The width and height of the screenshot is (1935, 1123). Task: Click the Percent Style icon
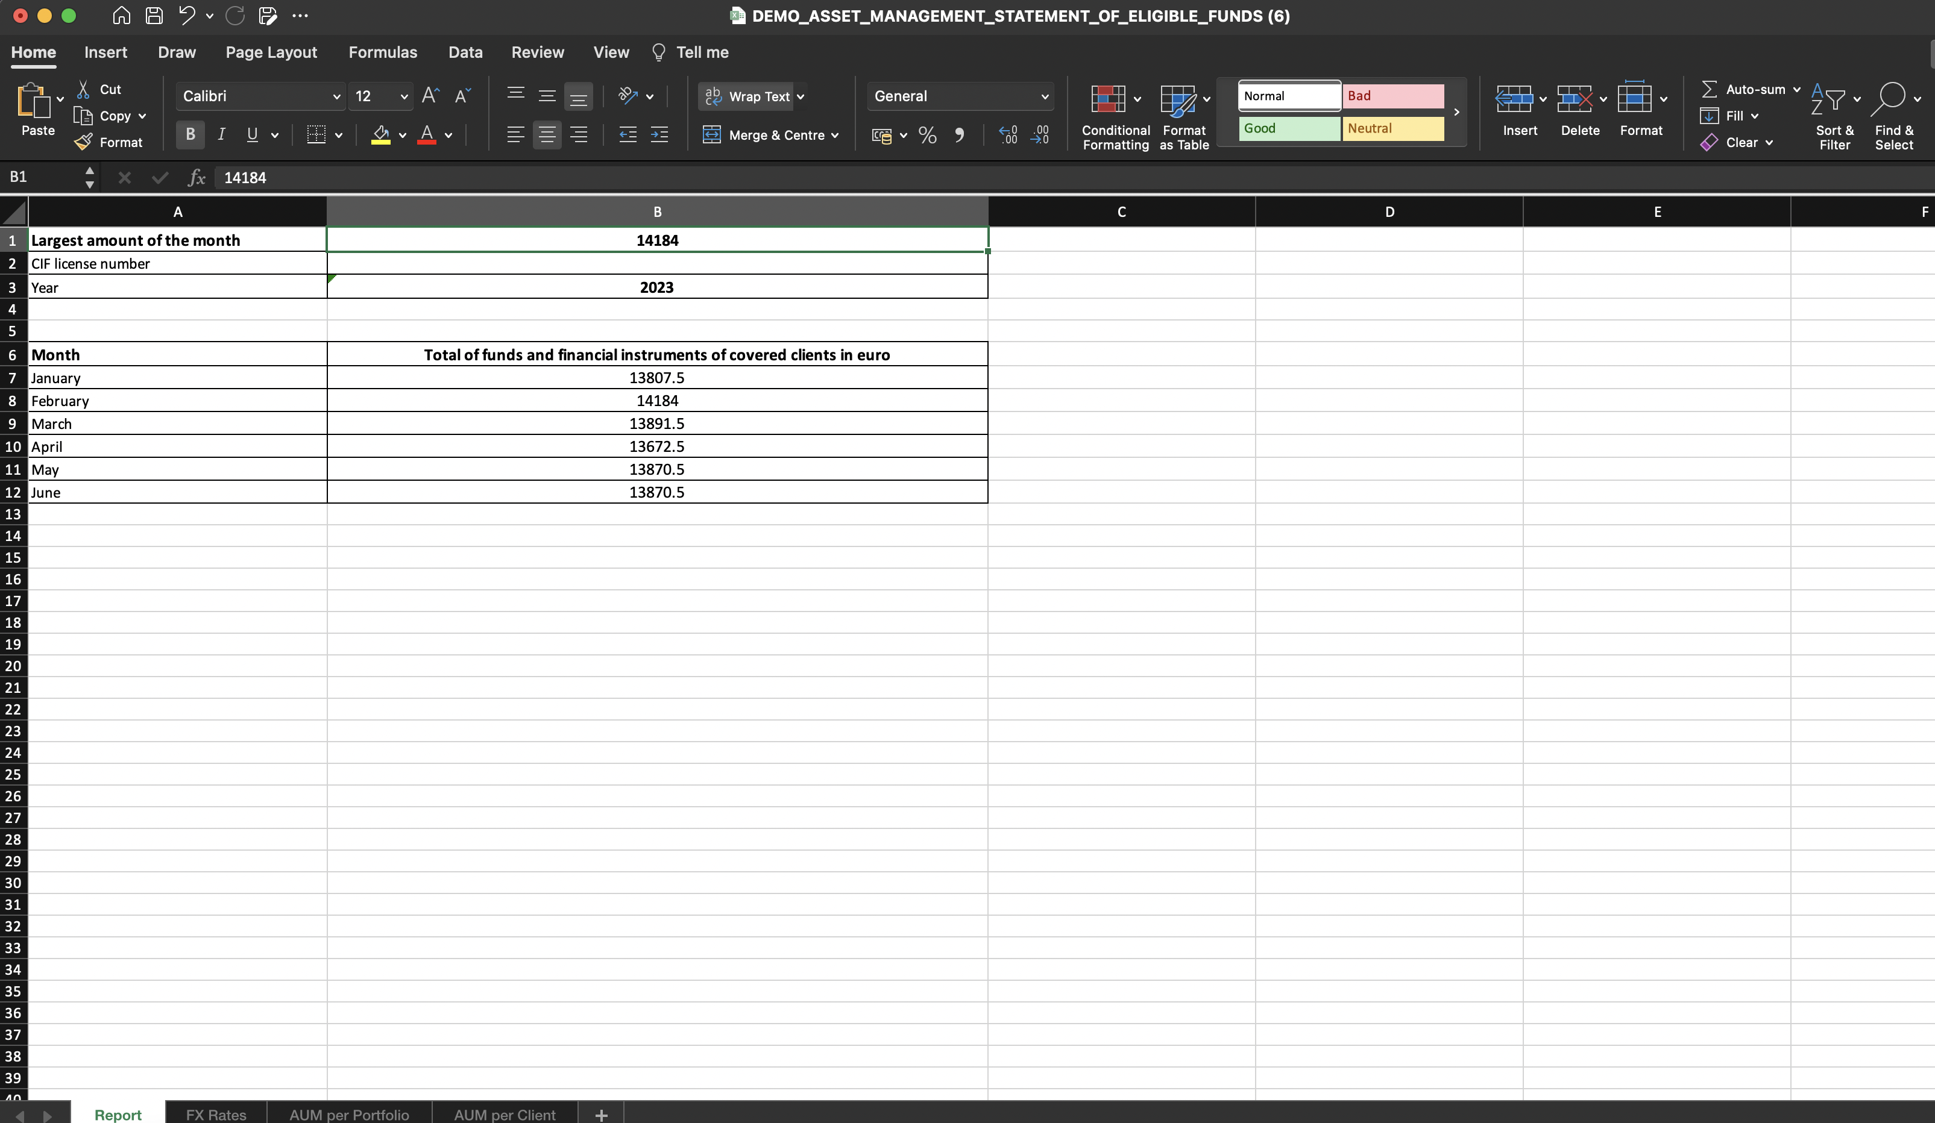(x=927, y=135)
